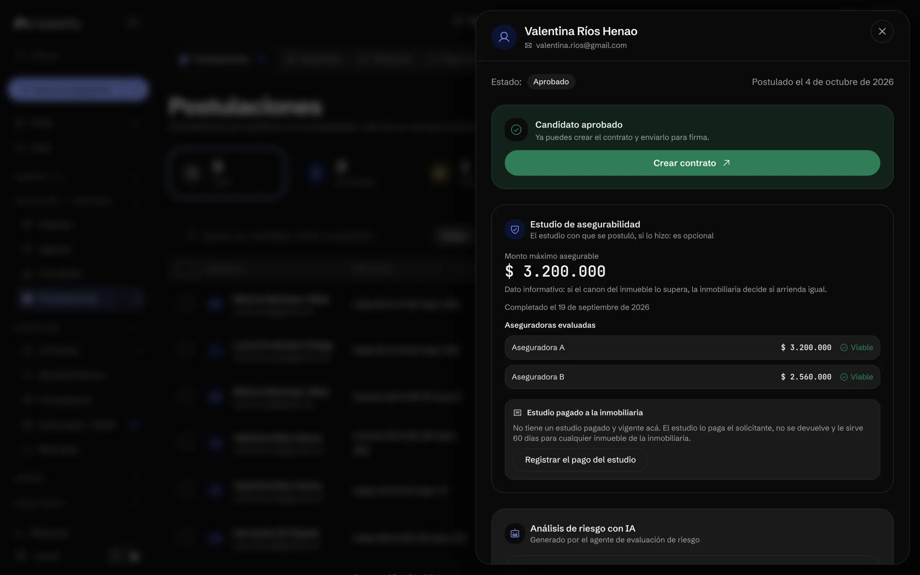Click the Análisis de riesgo con IA heading
Image resolution: width=920 pixels, height=575 pixels.
pyautogui.click(x=582, y=529)
